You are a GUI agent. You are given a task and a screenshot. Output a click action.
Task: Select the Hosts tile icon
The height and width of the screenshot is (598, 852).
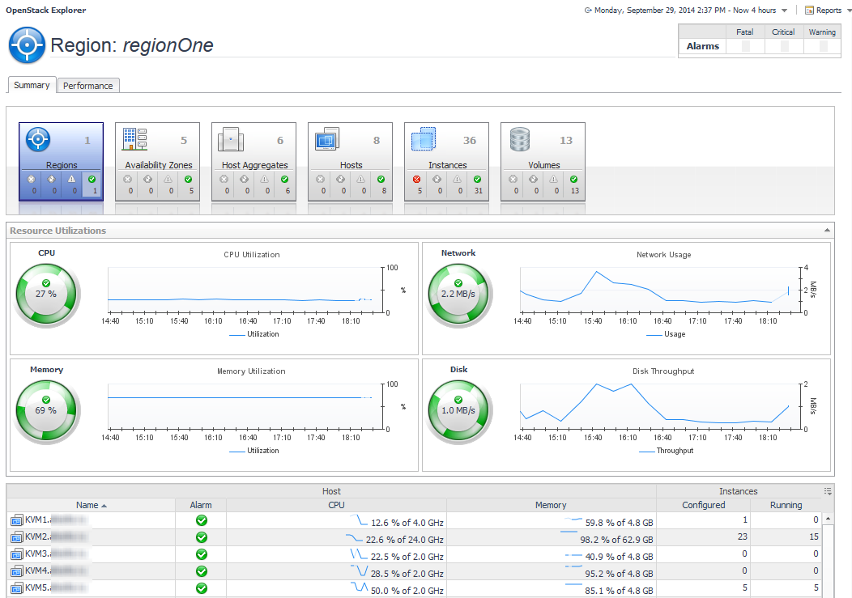pyautogui.click(x=328, y=140)
